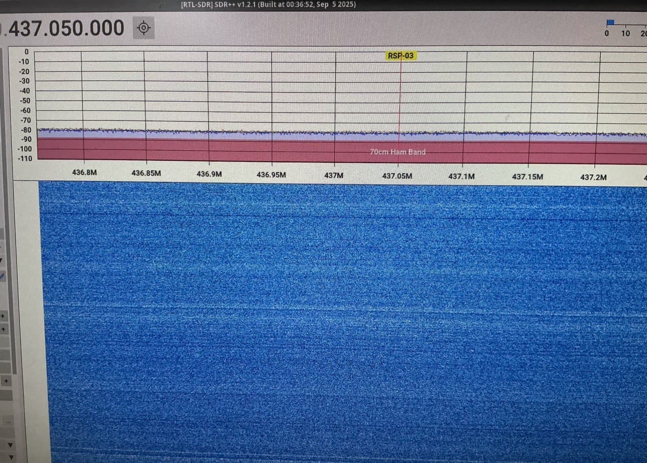The width and height of the screenshot is (647, 463).
Task: Click the blue SNR meter level indicator
Action: [x=610, y=23]
